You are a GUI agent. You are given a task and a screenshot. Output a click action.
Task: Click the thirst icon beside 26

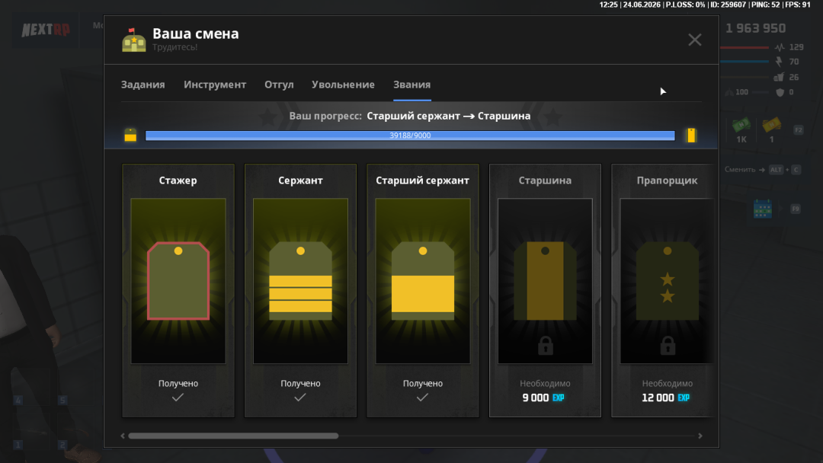779,77
